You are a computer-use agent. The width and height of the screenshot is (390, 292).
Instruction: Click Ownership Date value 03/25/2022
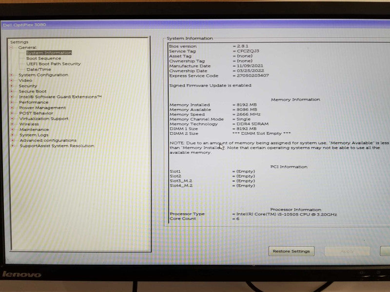pos(250,71)
